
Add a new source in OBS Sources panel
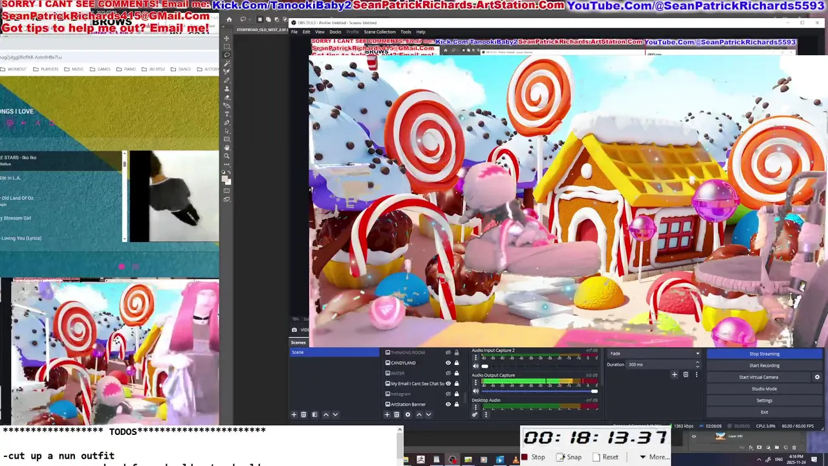387,414
